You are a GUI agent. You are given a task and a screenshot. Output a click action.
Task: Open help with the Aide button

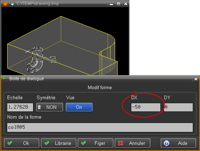[x=178, y=143]
